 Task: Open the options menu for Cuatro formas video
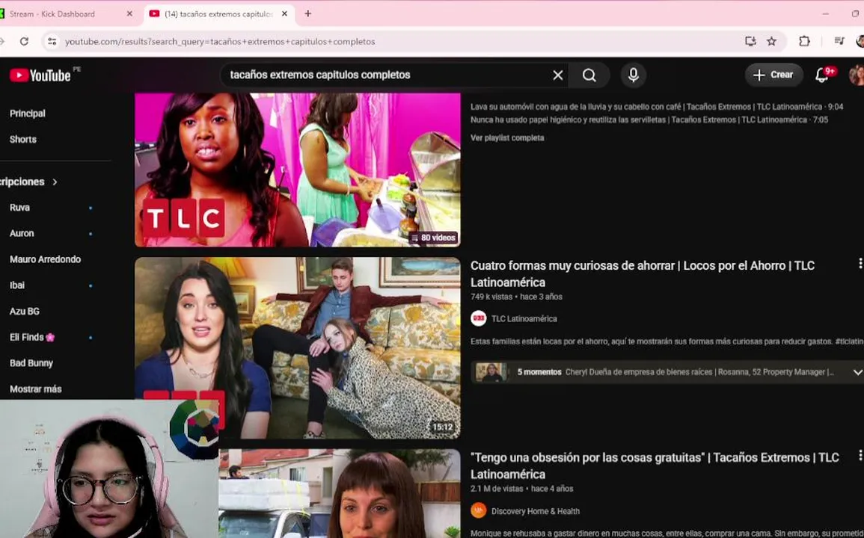point(860,264)
